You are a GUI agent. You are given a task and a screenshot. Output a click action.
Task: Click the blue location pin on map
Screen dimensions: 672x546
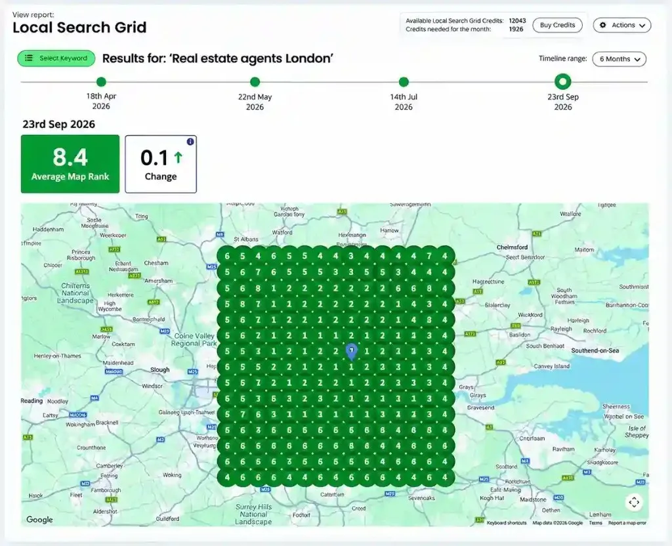[x=352, y=352]
